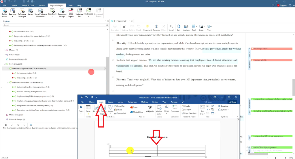Open the Word Design tab
The width and height of the screenshot is (295, 159).
click(x=110, y=102)
